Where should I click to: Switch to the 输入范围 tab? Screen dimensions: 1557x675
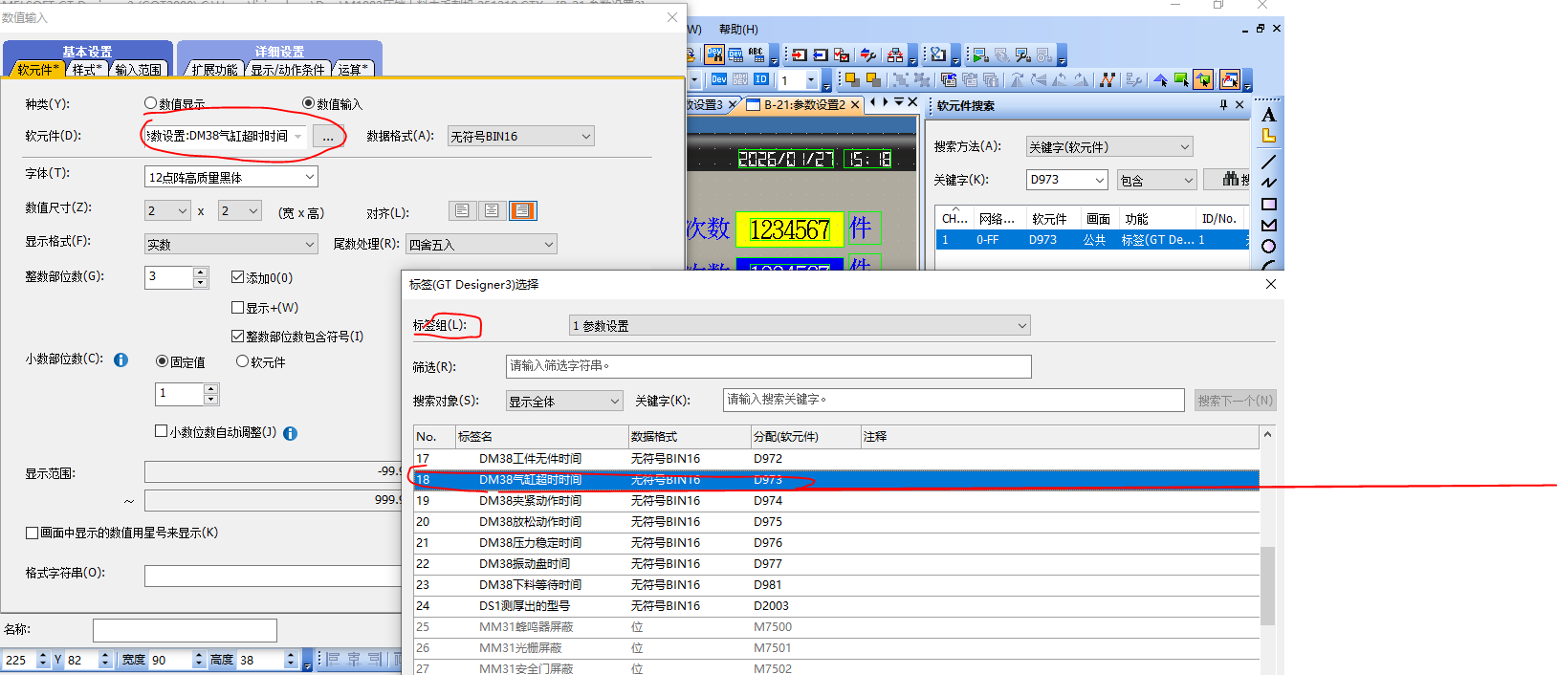138,70
